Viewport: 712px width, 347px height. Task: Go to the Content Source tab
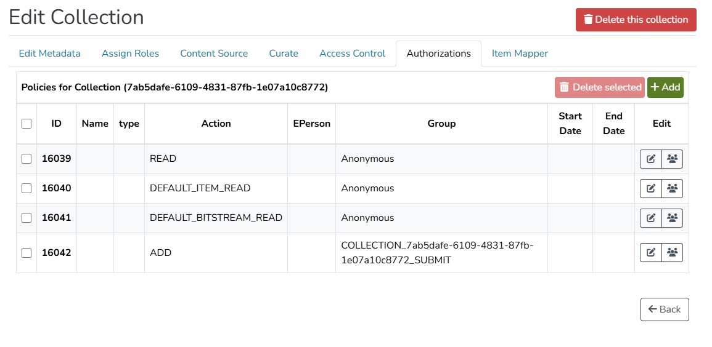(x=214, y=54)
